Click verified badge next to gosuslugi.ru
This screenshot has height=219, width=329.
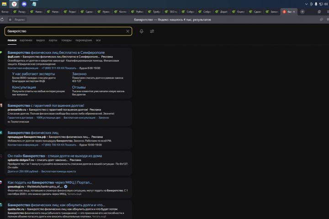66,187
